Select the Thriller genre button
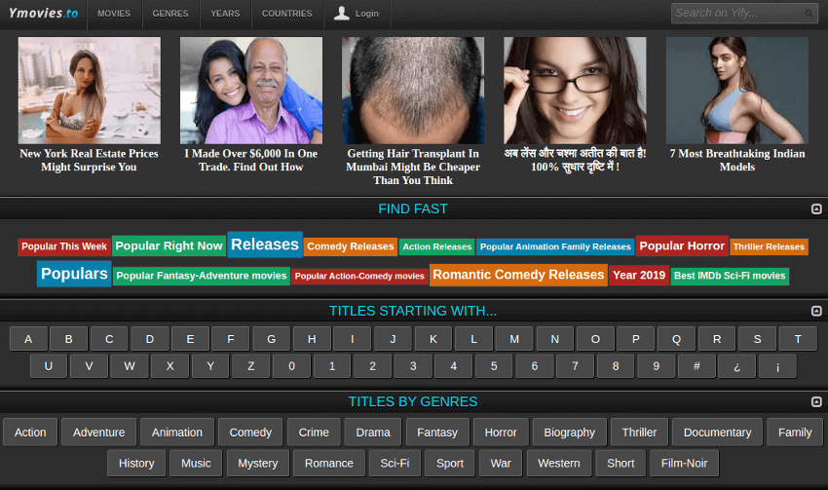The height and width of the screenshot is (490, 828). click(639, 433)
